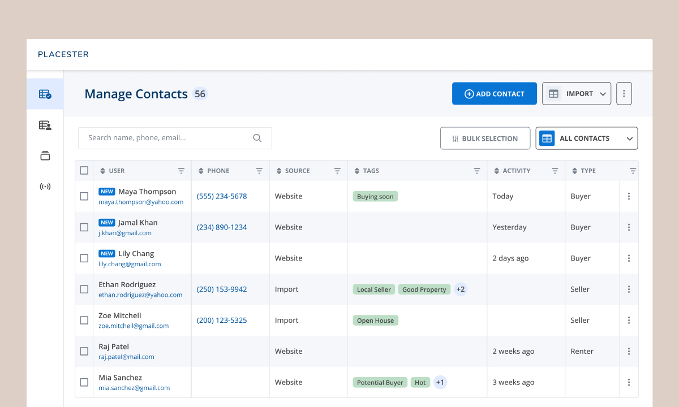
Task: Open the three-dot menu beside Import
Action: coord(624,94)
